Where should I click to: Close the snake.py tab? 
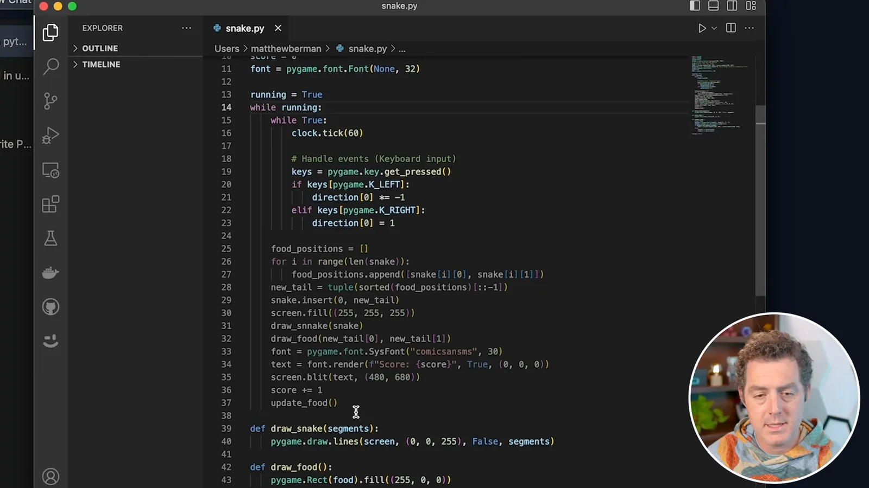tap(278, 28)
